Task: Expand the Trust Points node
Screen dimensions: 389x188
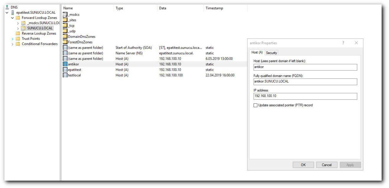Action: [x=12, y=39]
